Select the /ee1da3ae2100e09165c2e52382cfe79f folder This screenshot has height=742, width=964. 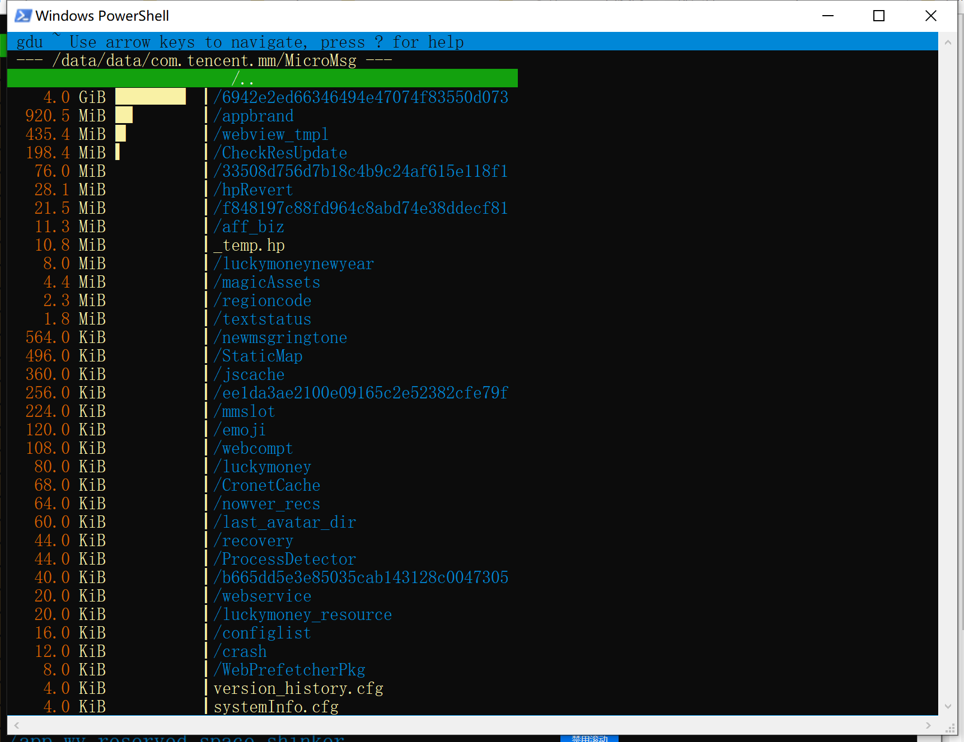pos(361,392)
